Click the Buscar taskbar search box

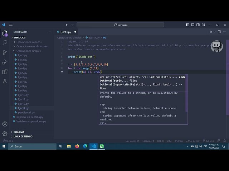click(x=32, y=146)
